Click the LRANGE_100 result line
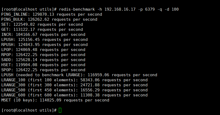Screen dimensions: 220x115 pos(75,80)
